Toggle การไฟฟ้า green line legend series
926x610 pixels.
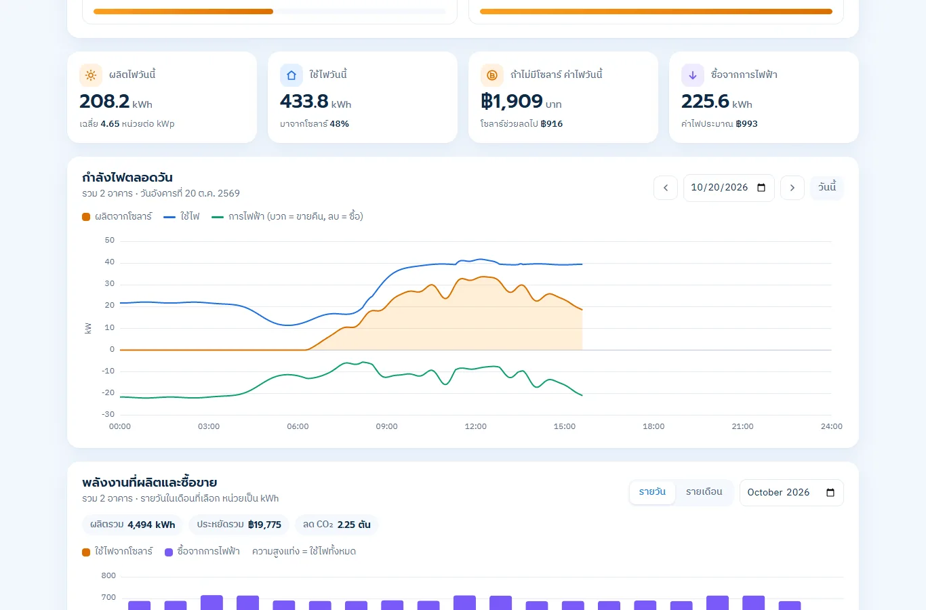[x=287, y=217]
